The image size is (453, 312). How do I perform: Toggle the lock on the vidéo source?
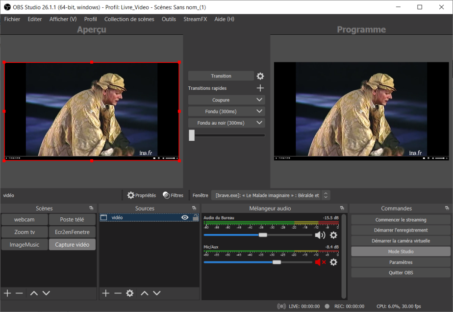196,217
